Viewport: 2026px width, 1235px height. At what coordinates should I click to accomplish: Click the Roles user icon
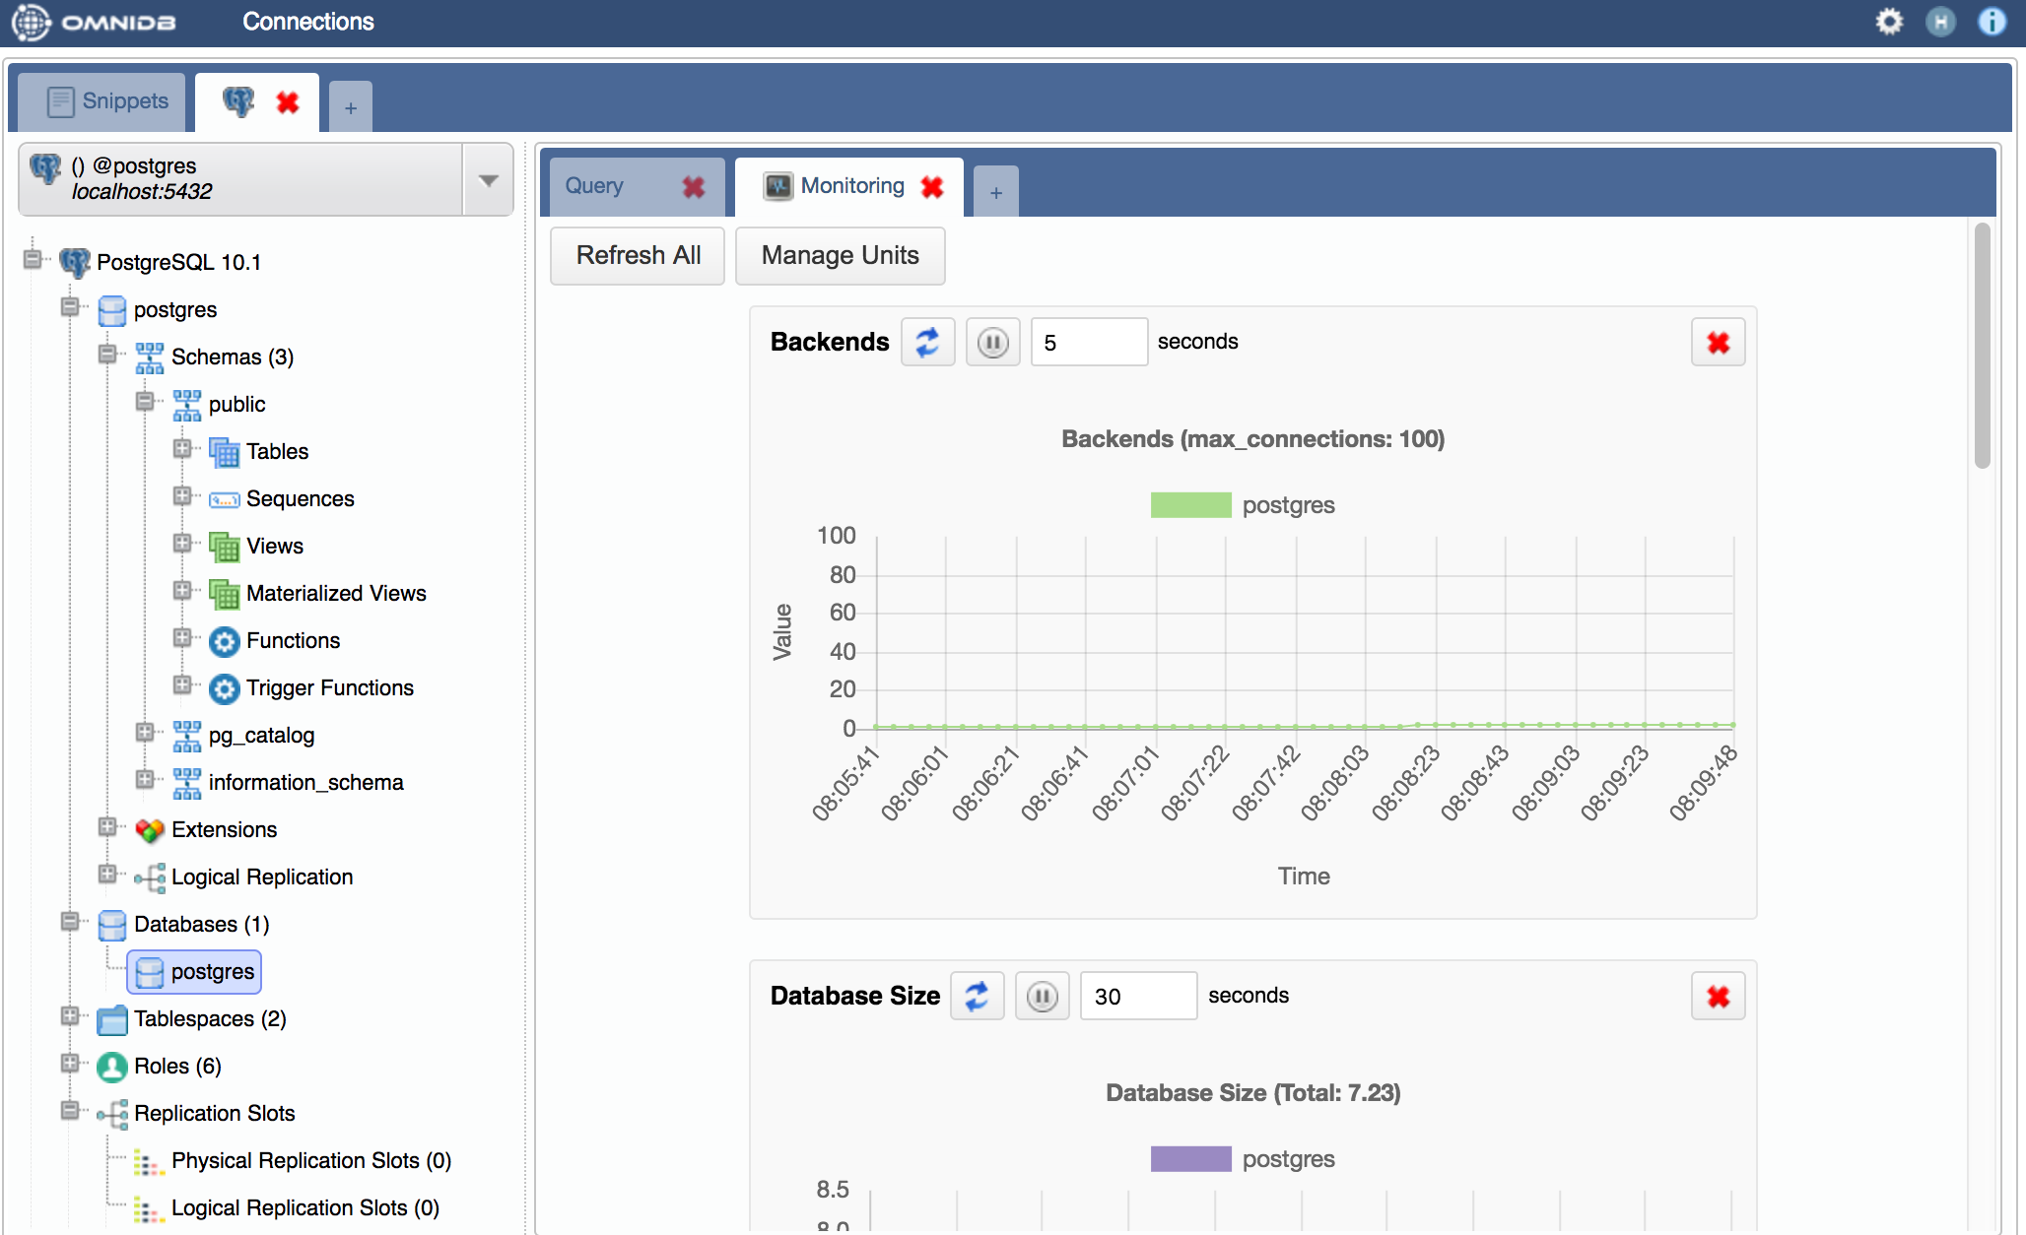point(112,1067)
